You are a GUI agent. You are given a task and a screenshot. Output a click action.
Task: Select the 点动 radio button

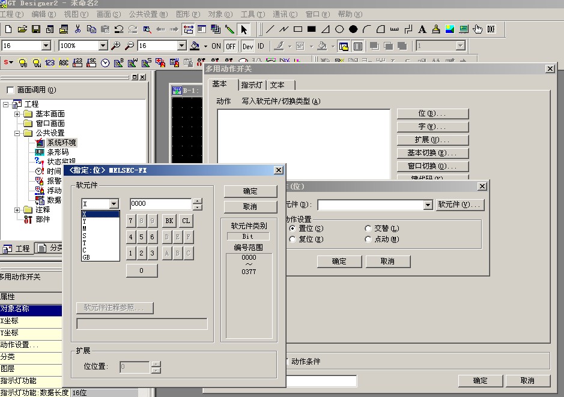(369, 239)
